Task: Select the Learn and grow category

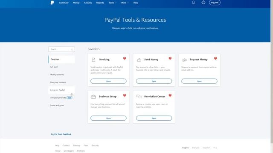Action: click(61, 105)
